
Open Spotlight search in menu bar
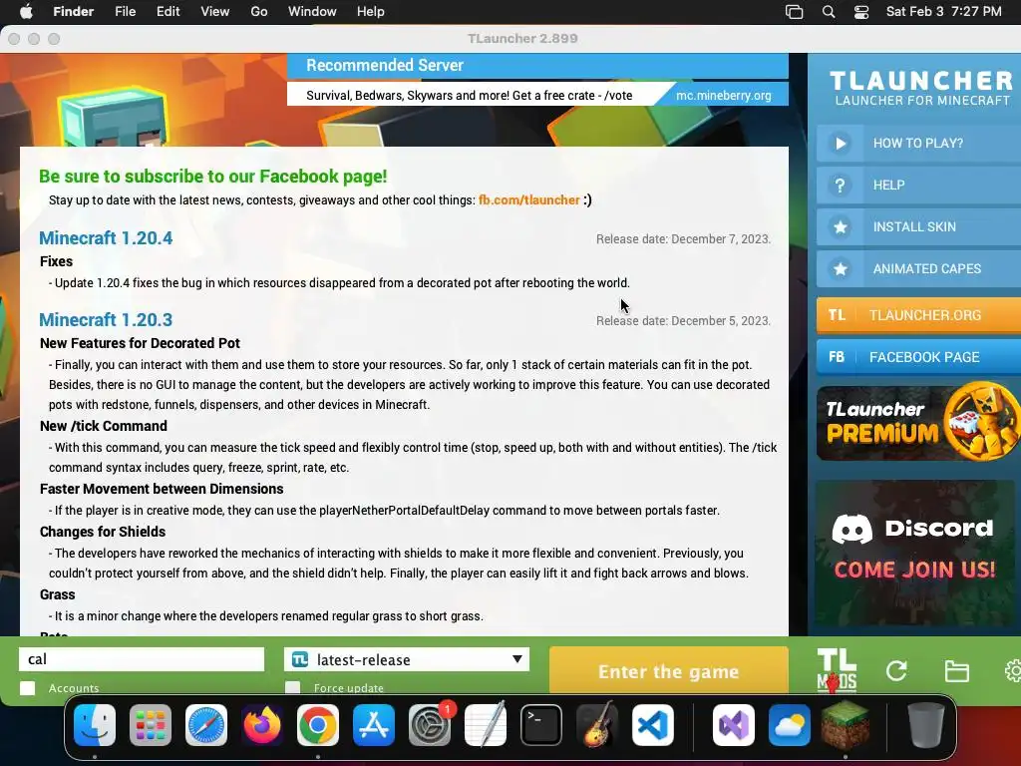click(829, 12)
